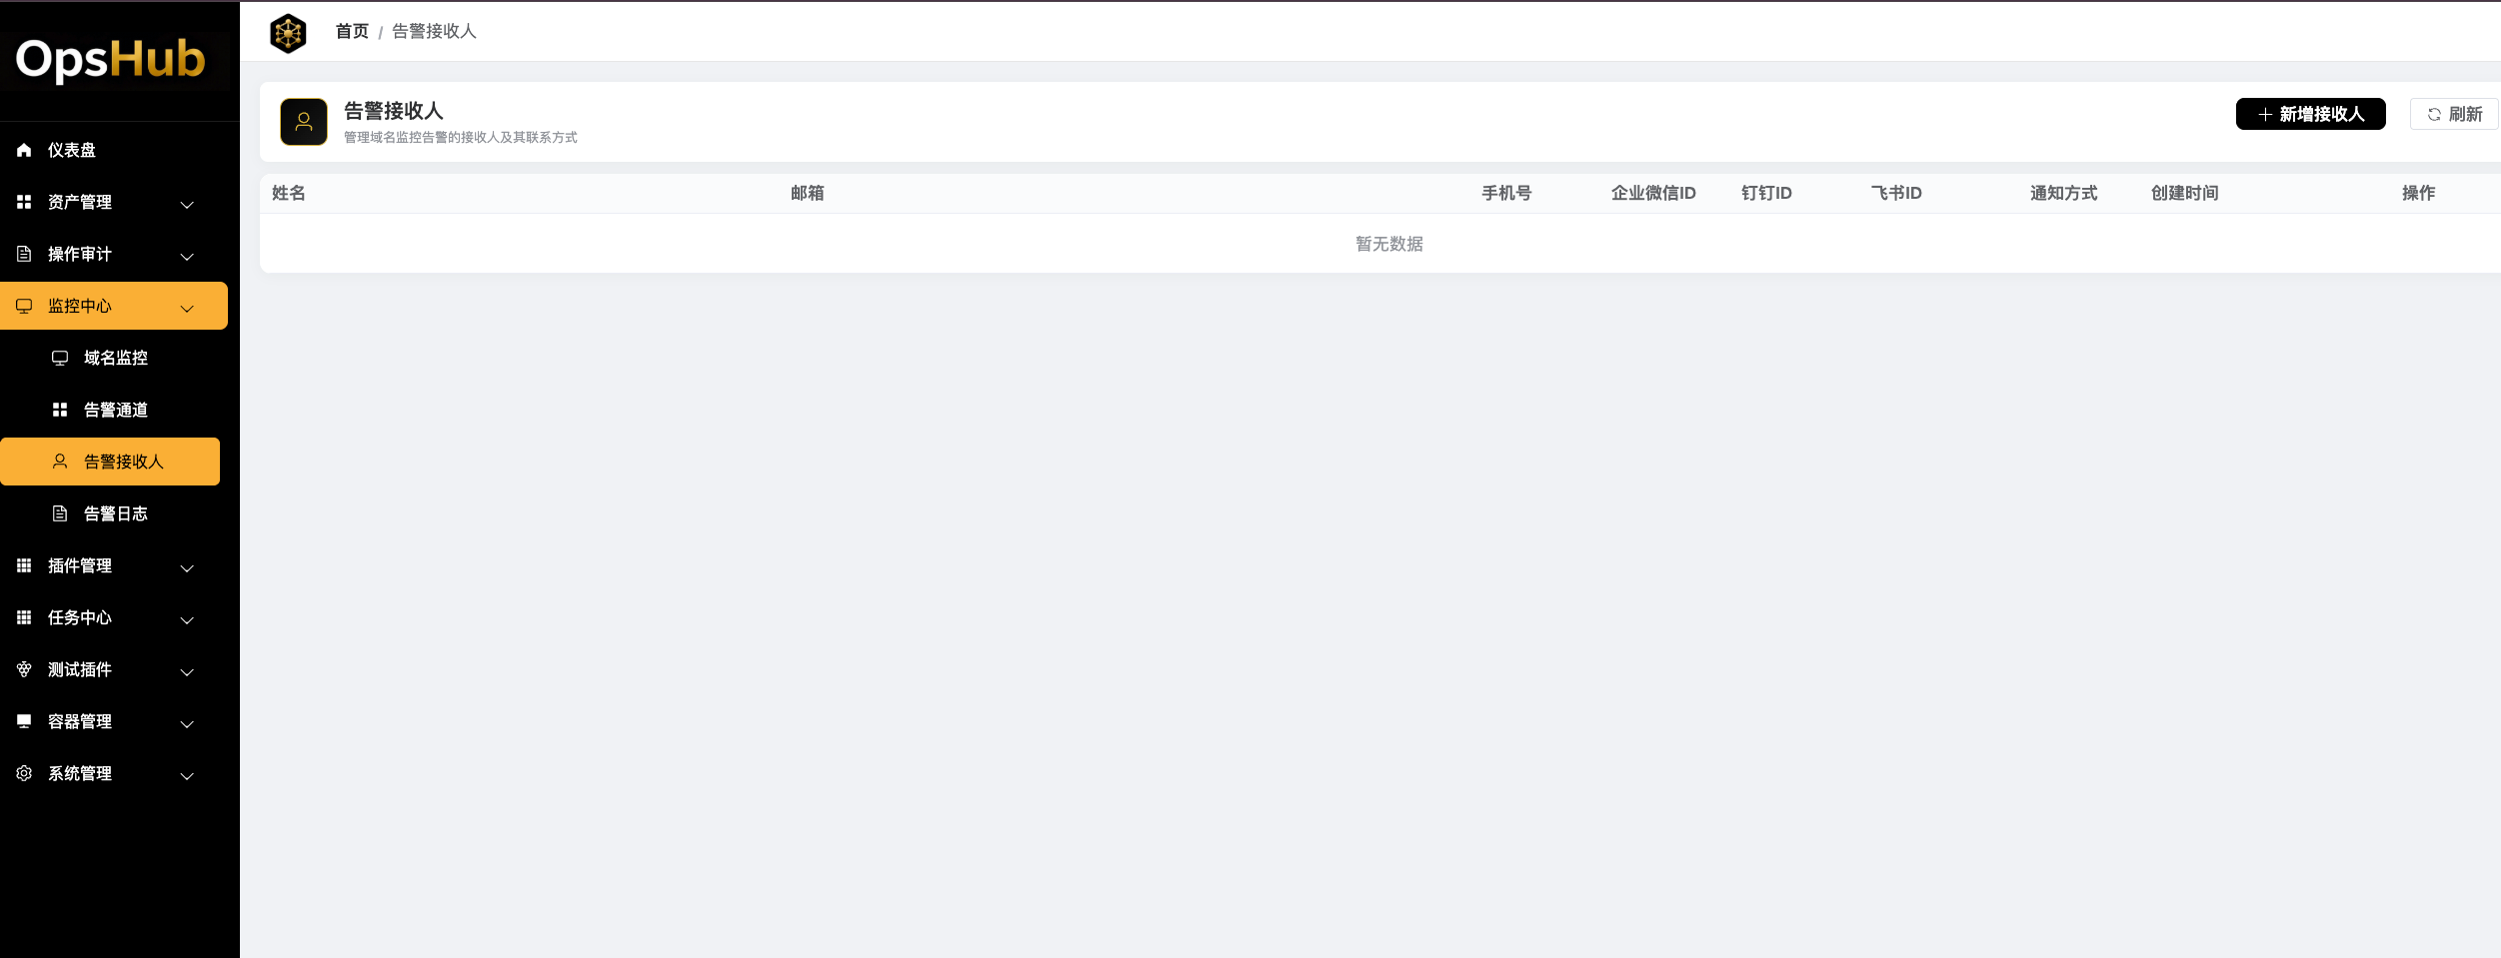Open the 测试插件 menu item
This screenshot has width=2501, height=958.
(80, 669)
